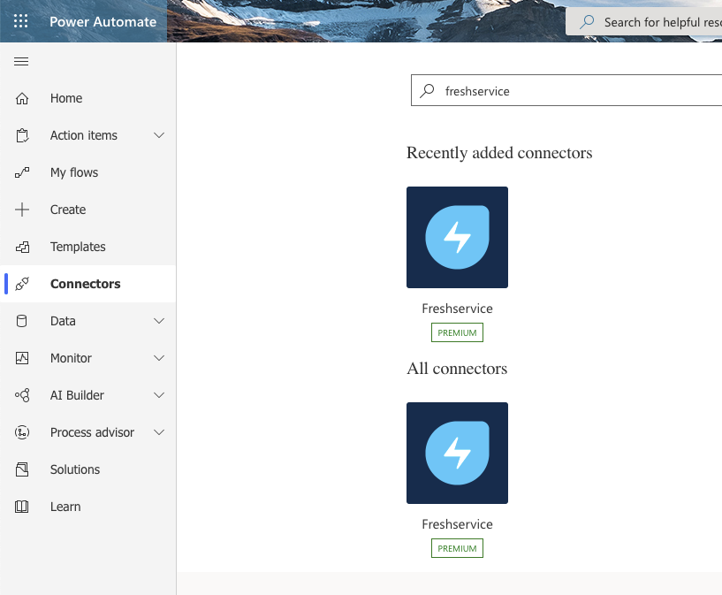Click the Action items clipboard icon
The width and height of the screenshot is (722, 595).
pyautogui.click(x=21, y=135)
